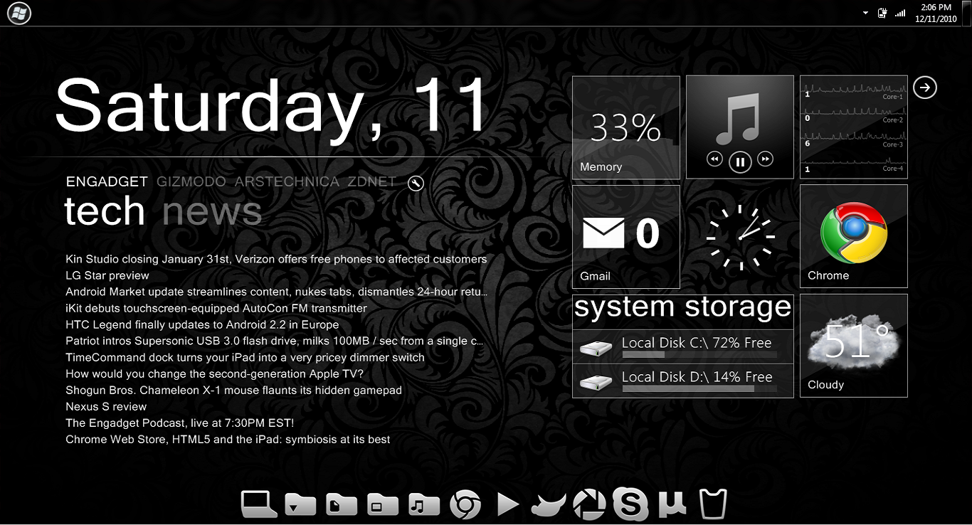Screen dimensions: 972x525
Task: Go to next panel with arrow circle
Action: (925, 87)
